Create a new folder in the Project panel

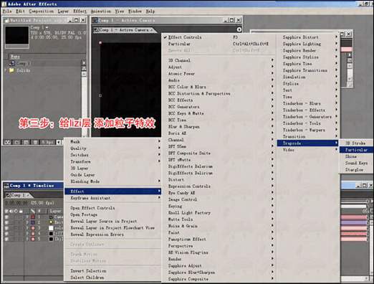coord(17,142)
